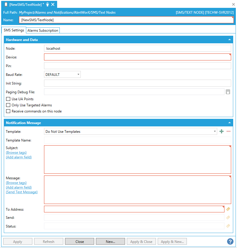This screenshot has height=249, width=237.
Task: Select the SMS Settings tab
Action: pyautogui.click(x=14, y=30)
